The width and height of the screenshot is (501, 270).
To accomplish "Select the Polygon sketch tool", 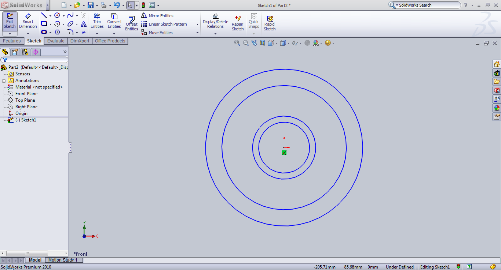I will coord(57,32).
